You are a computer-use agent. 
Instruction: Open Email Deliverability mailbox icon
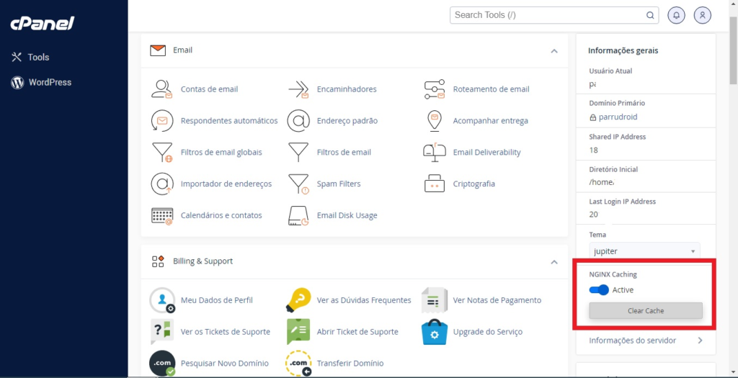[435, 153]
